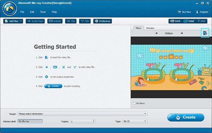The width and height of the screenshot is (212, 133).
Task: Open the Tools menu
Action: (43, 12)
